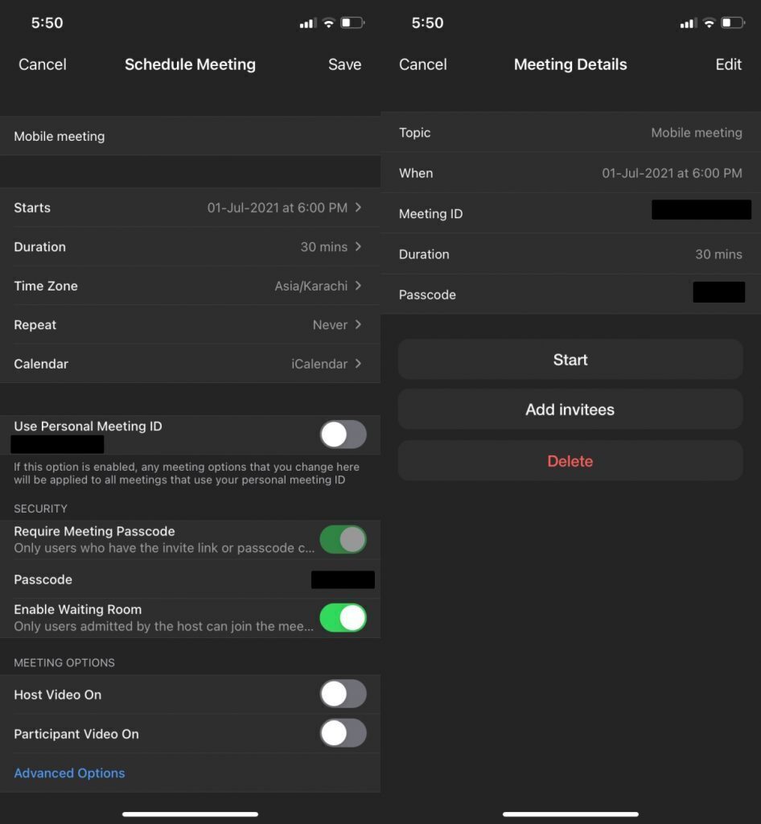Tap Add invitees
This screenshot has width=761, height=824.
570,409
